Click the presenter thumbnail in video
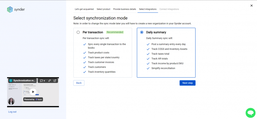The image size is (257, 119). (11, 101)
